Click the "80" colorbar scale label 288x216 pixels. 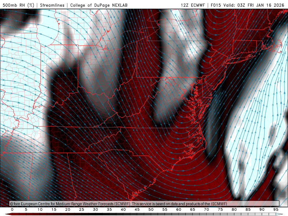pyautogui.click(x=234, y=210)
